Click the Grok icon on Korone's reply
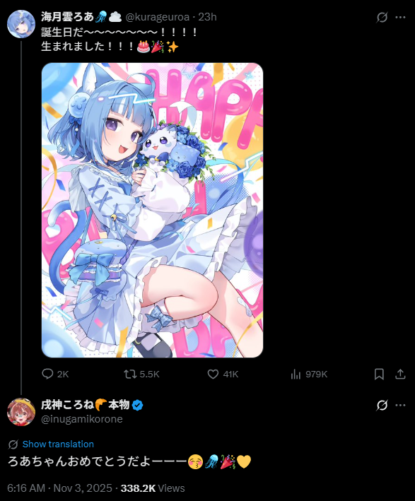The width and height of the screenshot is (415, 501). tap(382, 405)
